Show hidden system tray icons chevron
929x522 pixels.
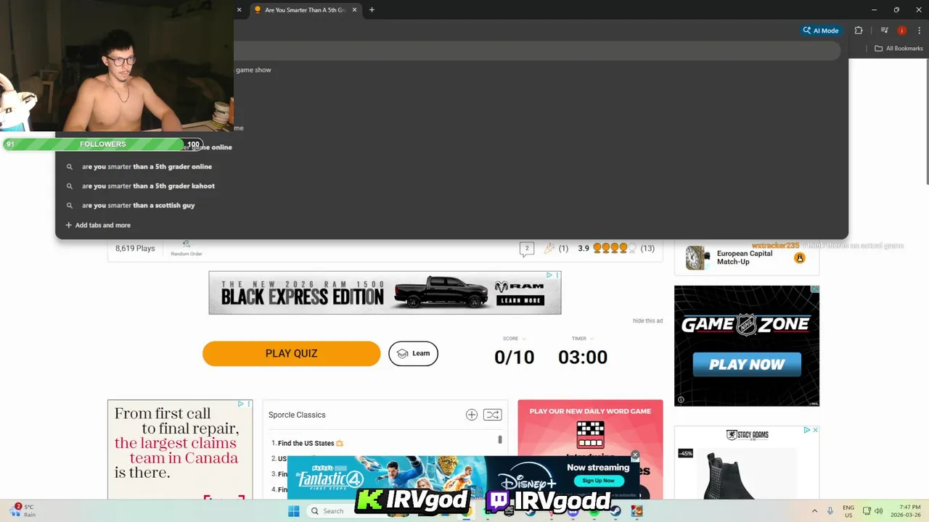tap(814, 511)
